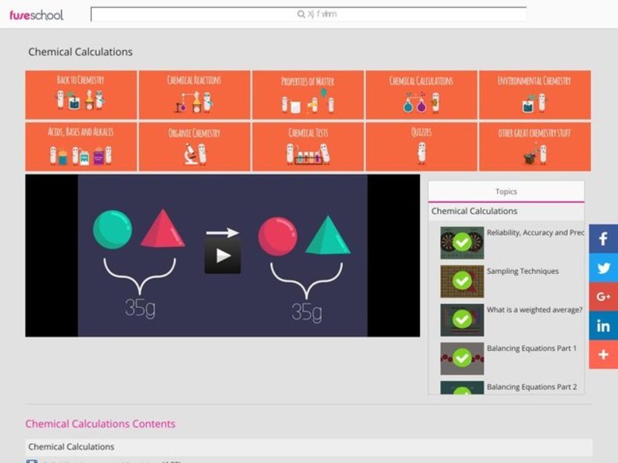Open Acids, Bases and Alkalis tile

[x=81, y=146]
